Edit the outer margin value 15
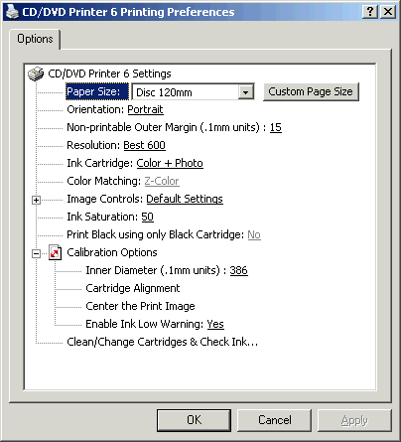Image resolution: width=401 pixels, height=442 pixels. click(276, 127)
